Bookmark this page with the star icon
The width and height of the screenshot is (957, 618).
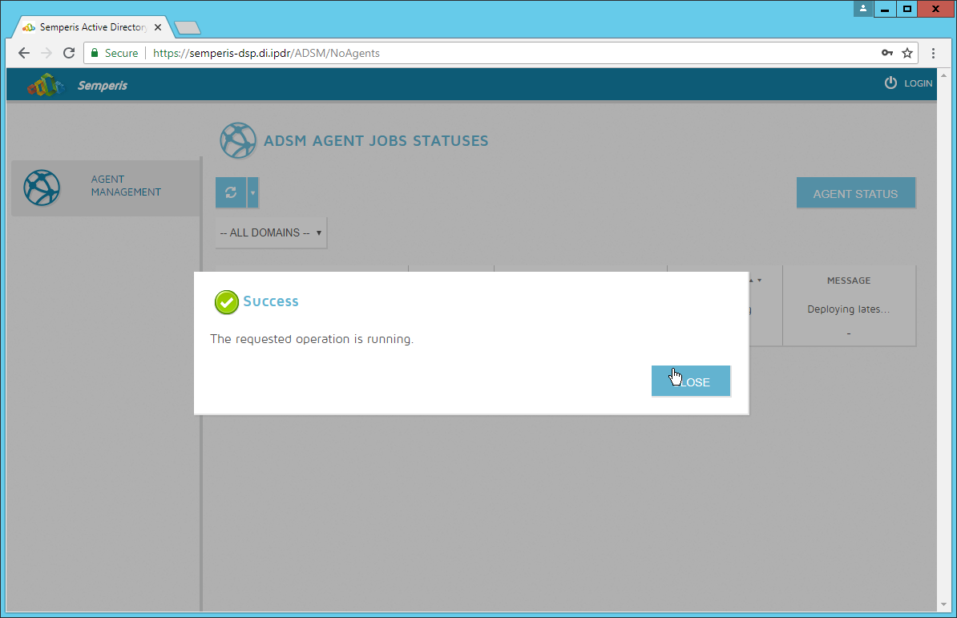coord(907,53)
